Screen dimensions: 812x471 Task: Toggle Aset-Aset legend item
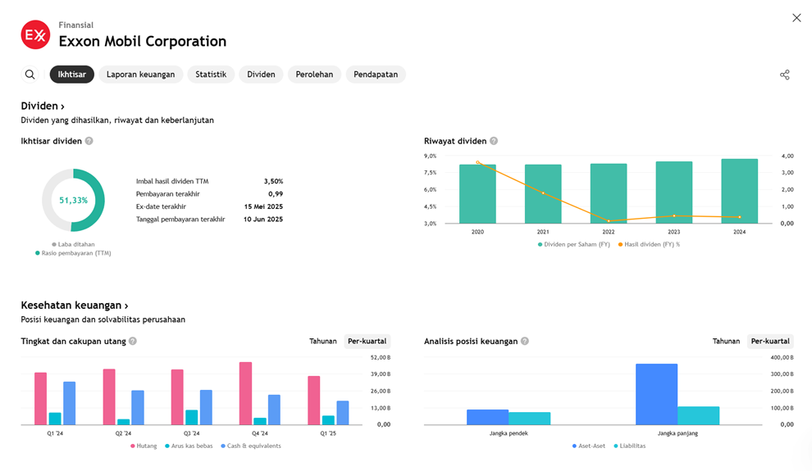(589, 446)
